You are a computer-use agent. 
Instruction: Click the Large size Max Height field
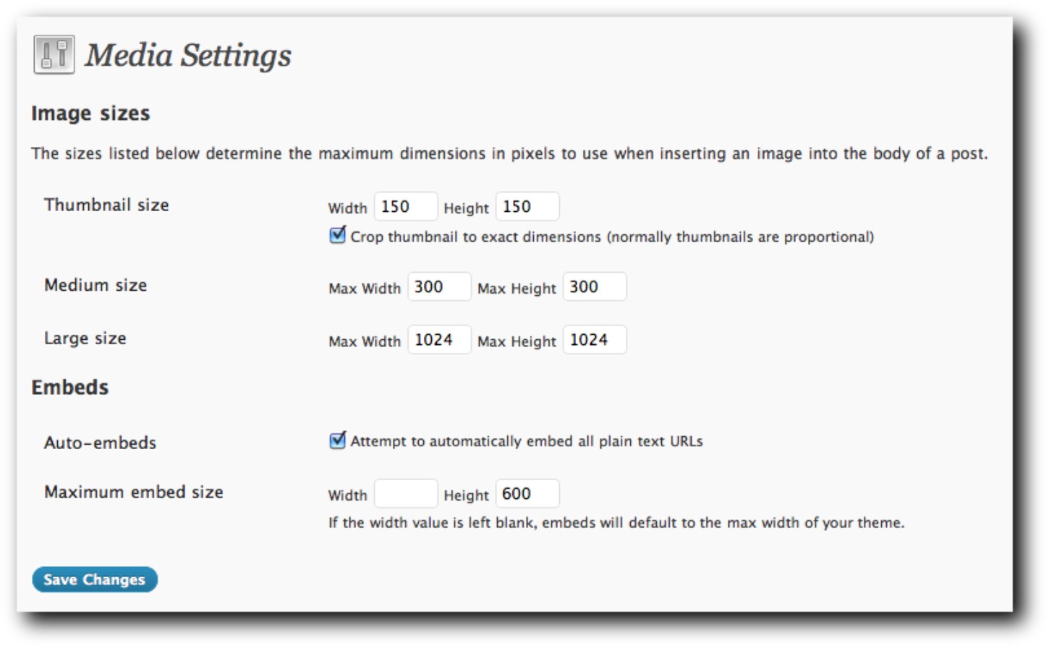(x=595, y=339)
